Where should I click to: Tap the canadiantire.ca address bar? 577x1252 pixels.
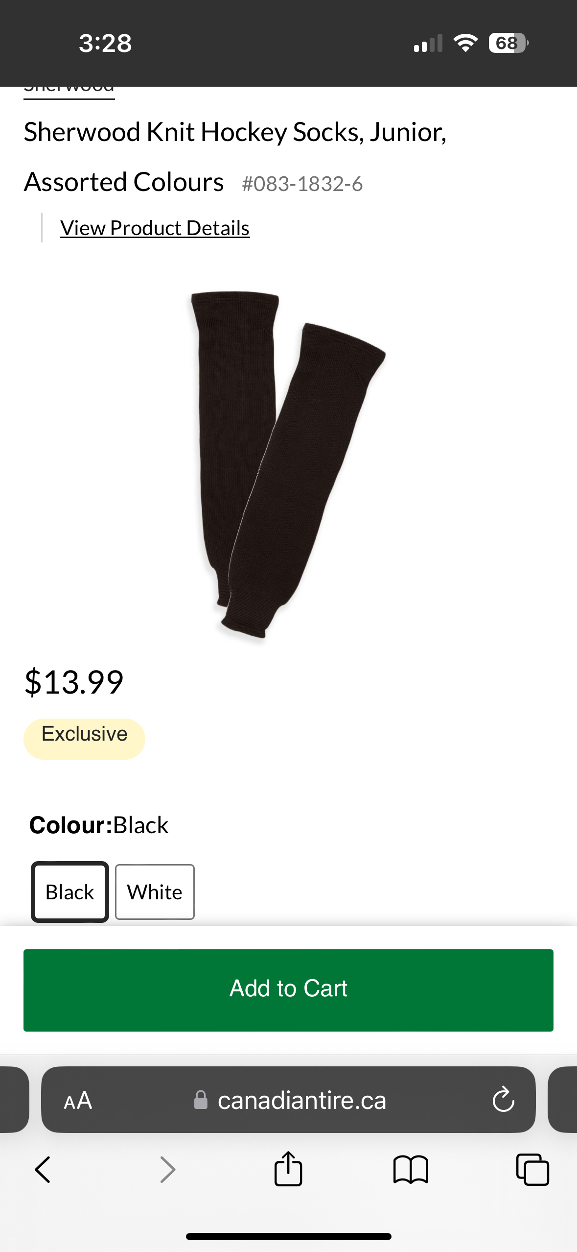pyautogui.click(x=288, y=1100)
